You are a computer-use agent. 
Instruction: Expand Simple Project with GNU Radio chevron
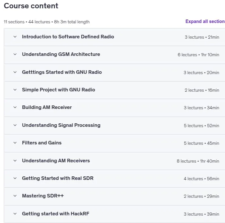(15, 90)
